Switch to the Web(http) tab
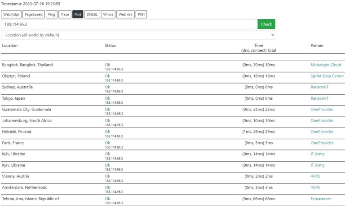 pos(11,14)
